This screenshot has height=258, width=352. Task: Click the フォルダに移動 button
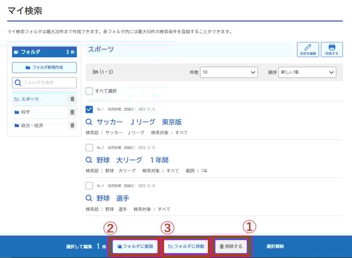(x=186, y=246)
